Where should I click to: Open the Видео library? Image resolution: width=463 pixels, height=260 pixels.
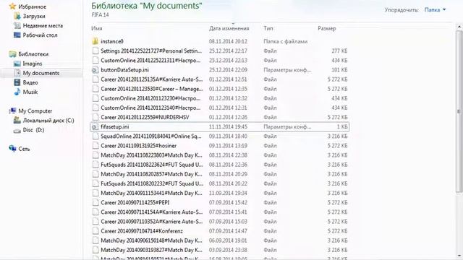coord(30,82)
